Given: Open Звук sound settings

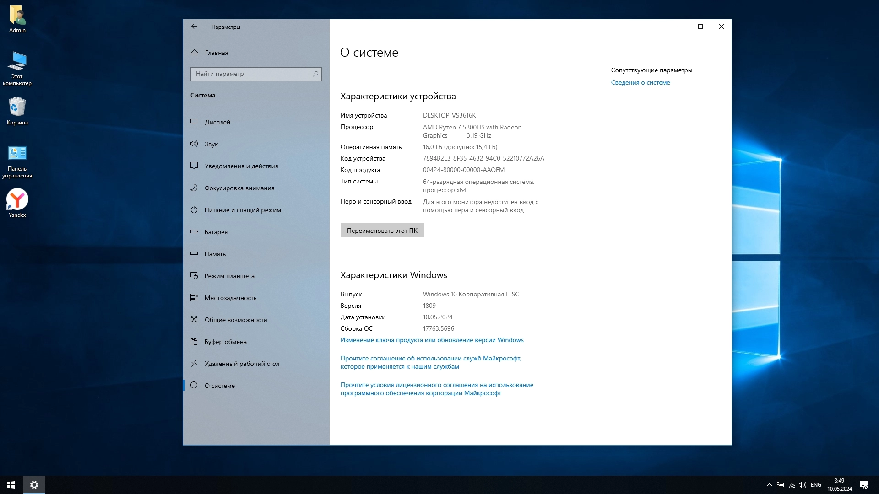Looking at the screenshot, I should tap(211, 144).
